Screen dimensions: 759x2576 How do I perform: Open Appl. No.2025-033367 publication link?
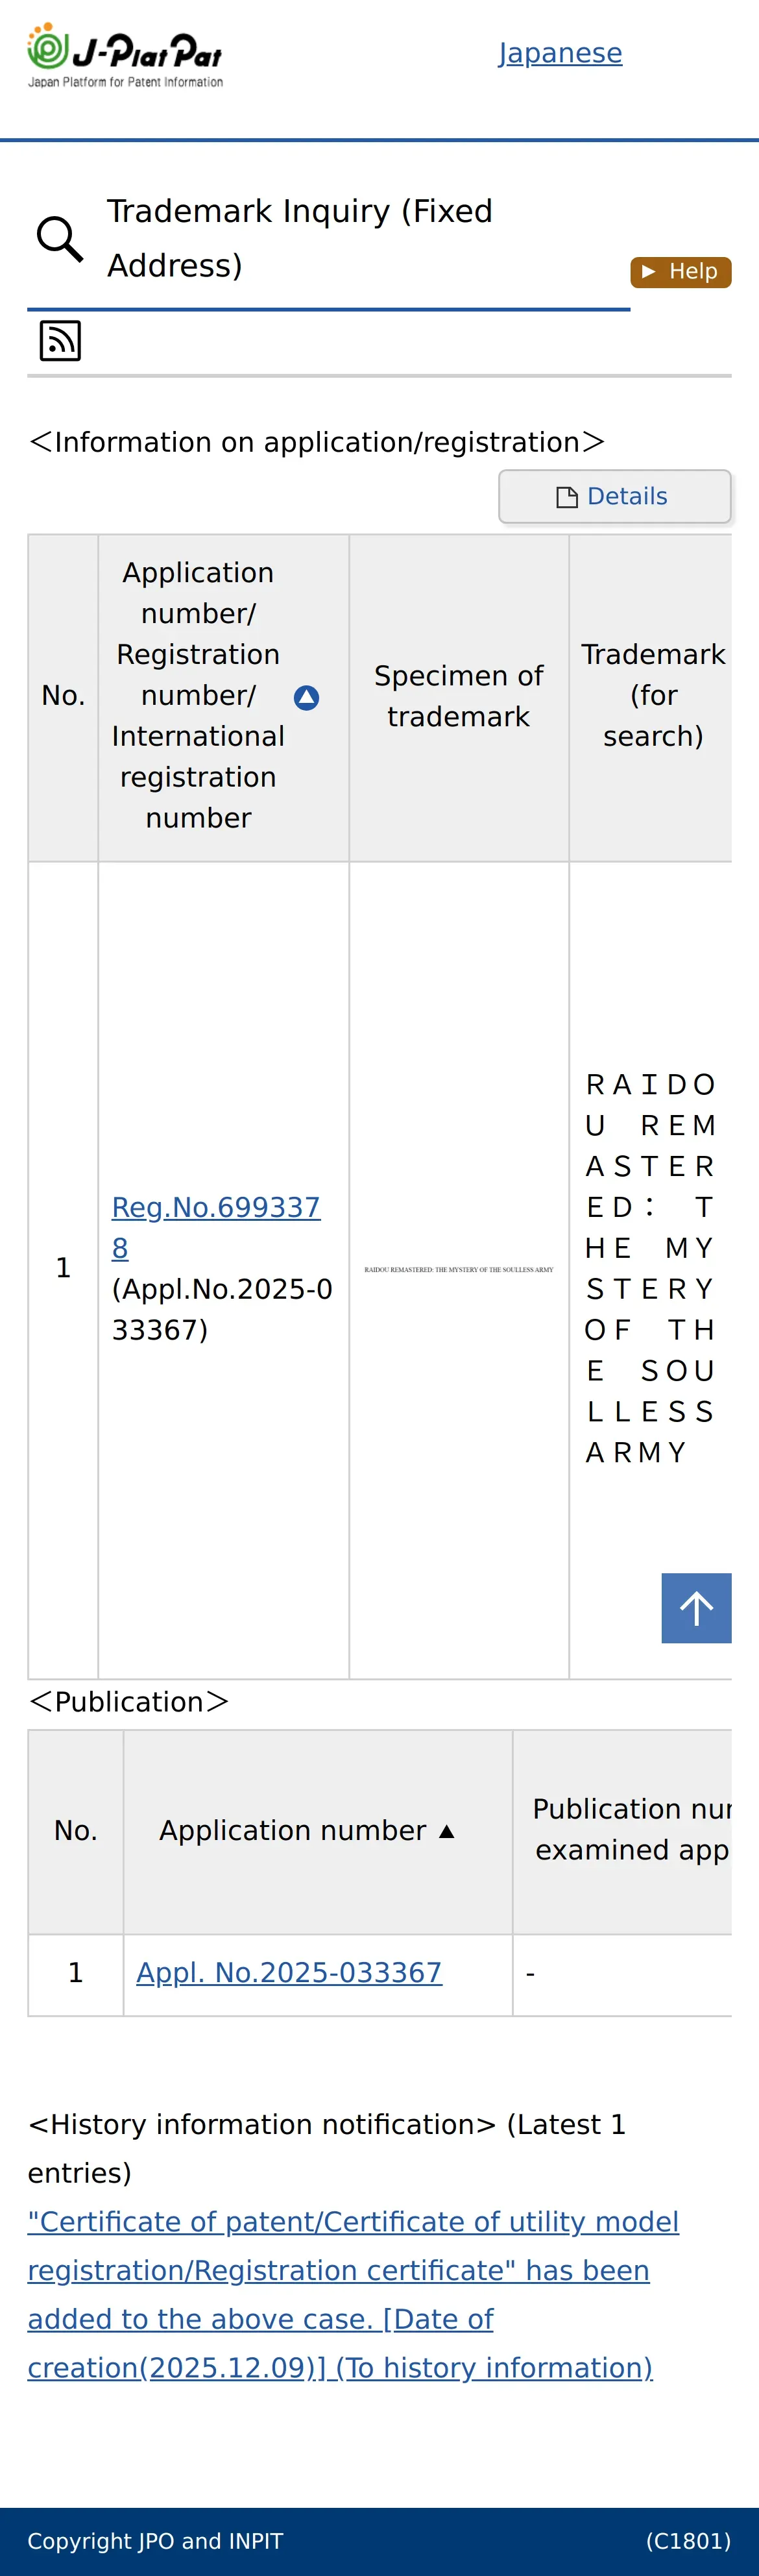(x=289, y=1973)
